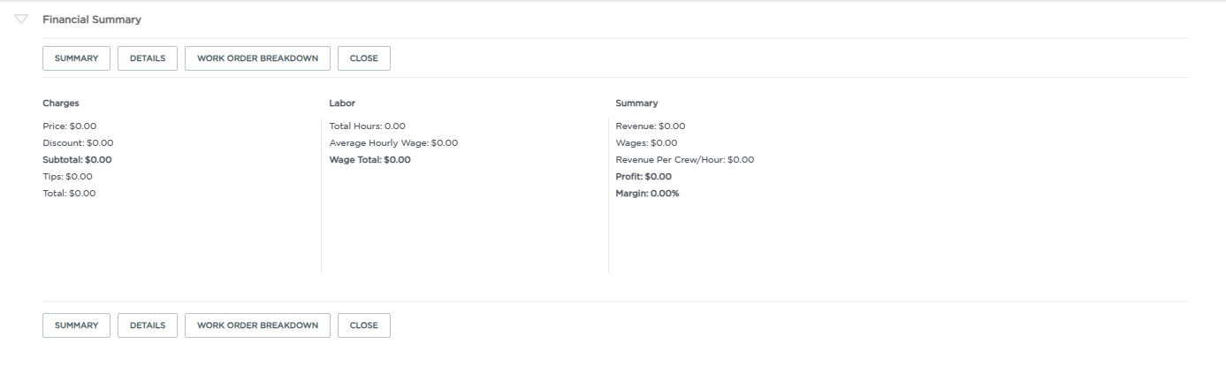Collapse the Financial Summary section triangle
This screenshot has width=1226, height=367.
tap(21, 19)
